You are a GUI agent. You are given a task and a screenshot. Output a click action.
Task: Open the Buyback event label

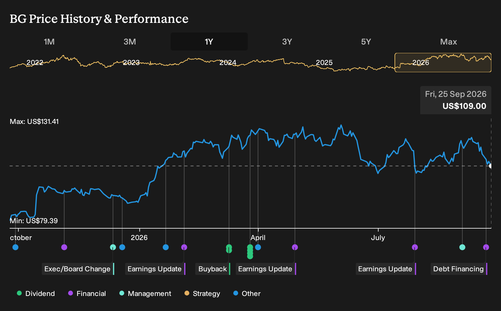213,269
